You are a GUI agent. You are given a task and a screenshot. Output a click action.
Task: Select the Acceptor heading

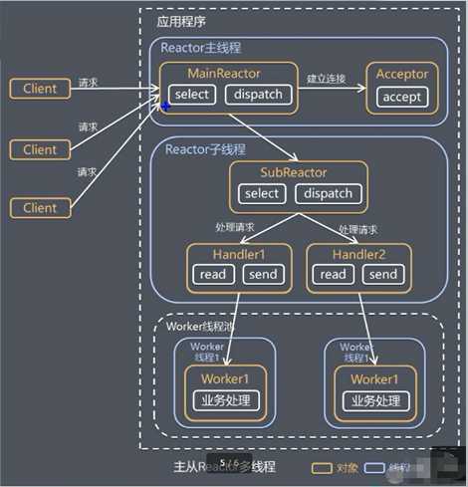tap(402, 74)
